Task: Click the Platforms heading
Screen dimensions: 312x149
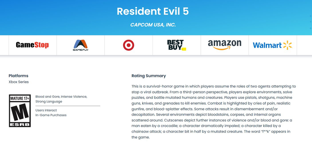Action: [x=18, y=75]
